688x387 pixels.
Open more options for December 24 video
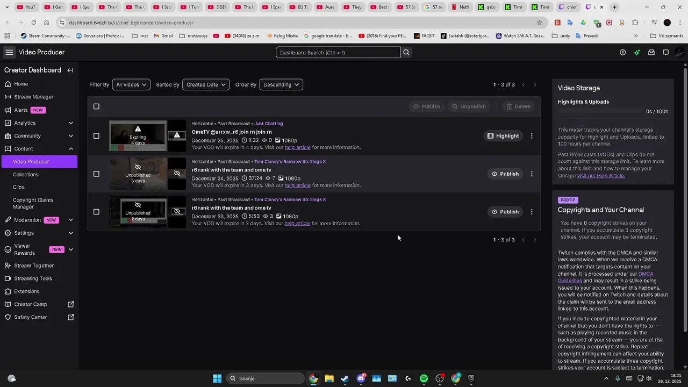[x=532, y=174]
